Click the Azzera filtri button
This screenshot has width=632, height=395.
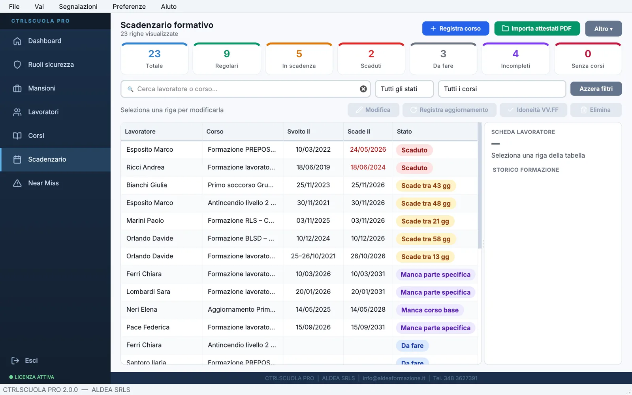coord(596,89)
